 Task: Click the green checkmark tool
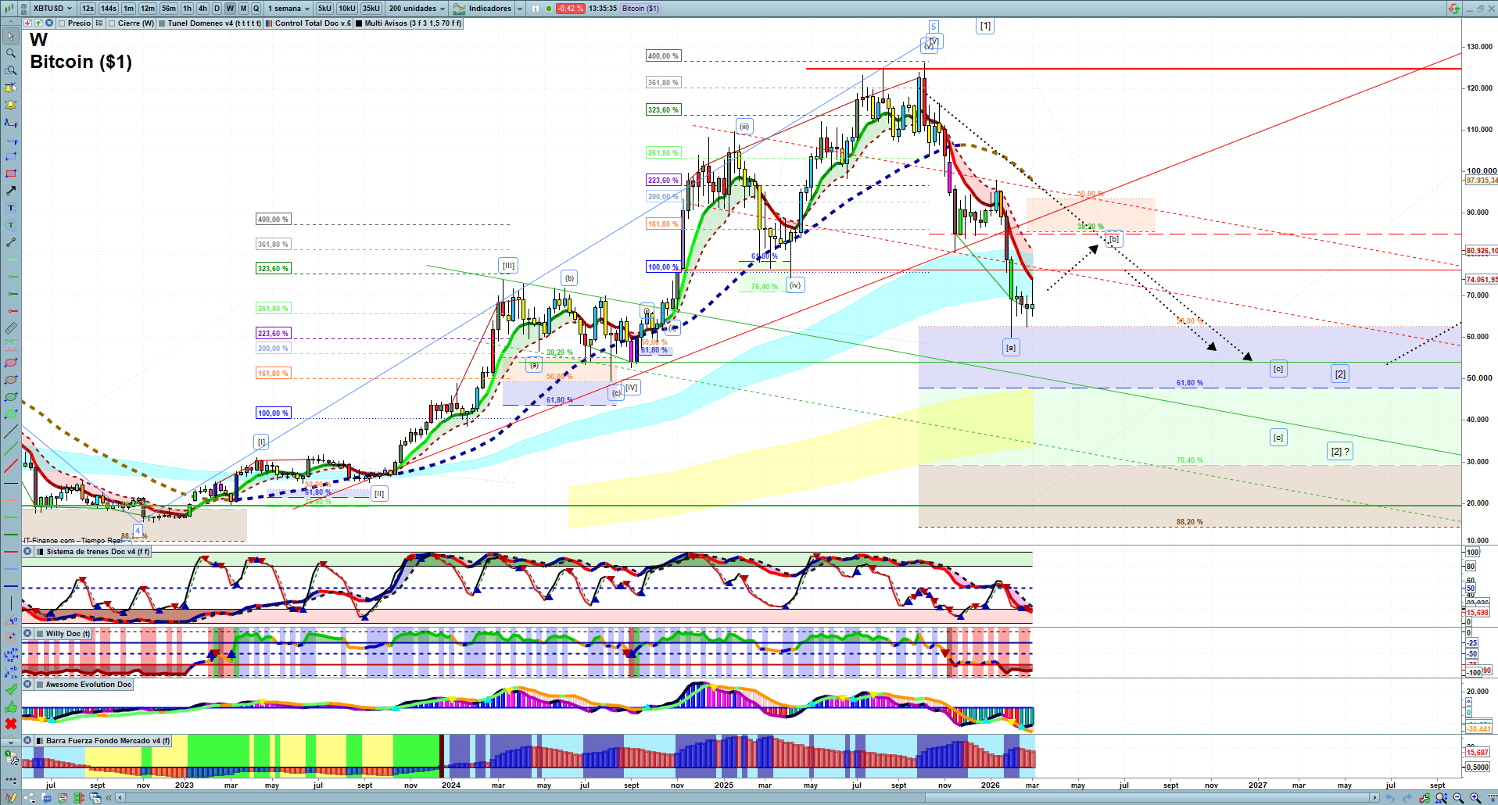11,689
